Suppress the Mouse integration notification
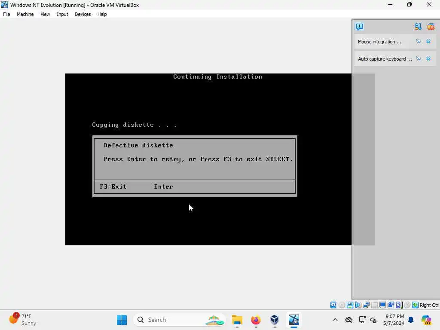The image size is (440, 330). [x=419, y=41]
